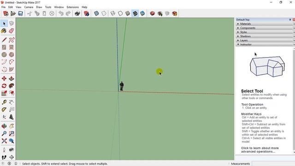Choose the Freehand drawing tool
Image resolution: width=295 pixels, height=166 pixels.
12,40
